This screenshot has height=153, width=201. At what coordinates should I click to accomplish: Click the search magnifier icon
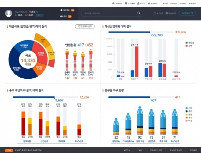click(x=139, y=13)
